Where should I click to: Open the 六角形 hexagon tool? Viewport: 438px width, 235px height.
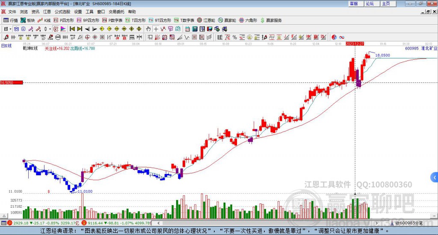point(248,20)
